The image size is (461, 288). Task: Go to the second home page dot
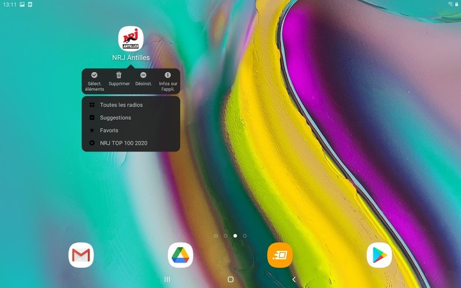point(225,236)
